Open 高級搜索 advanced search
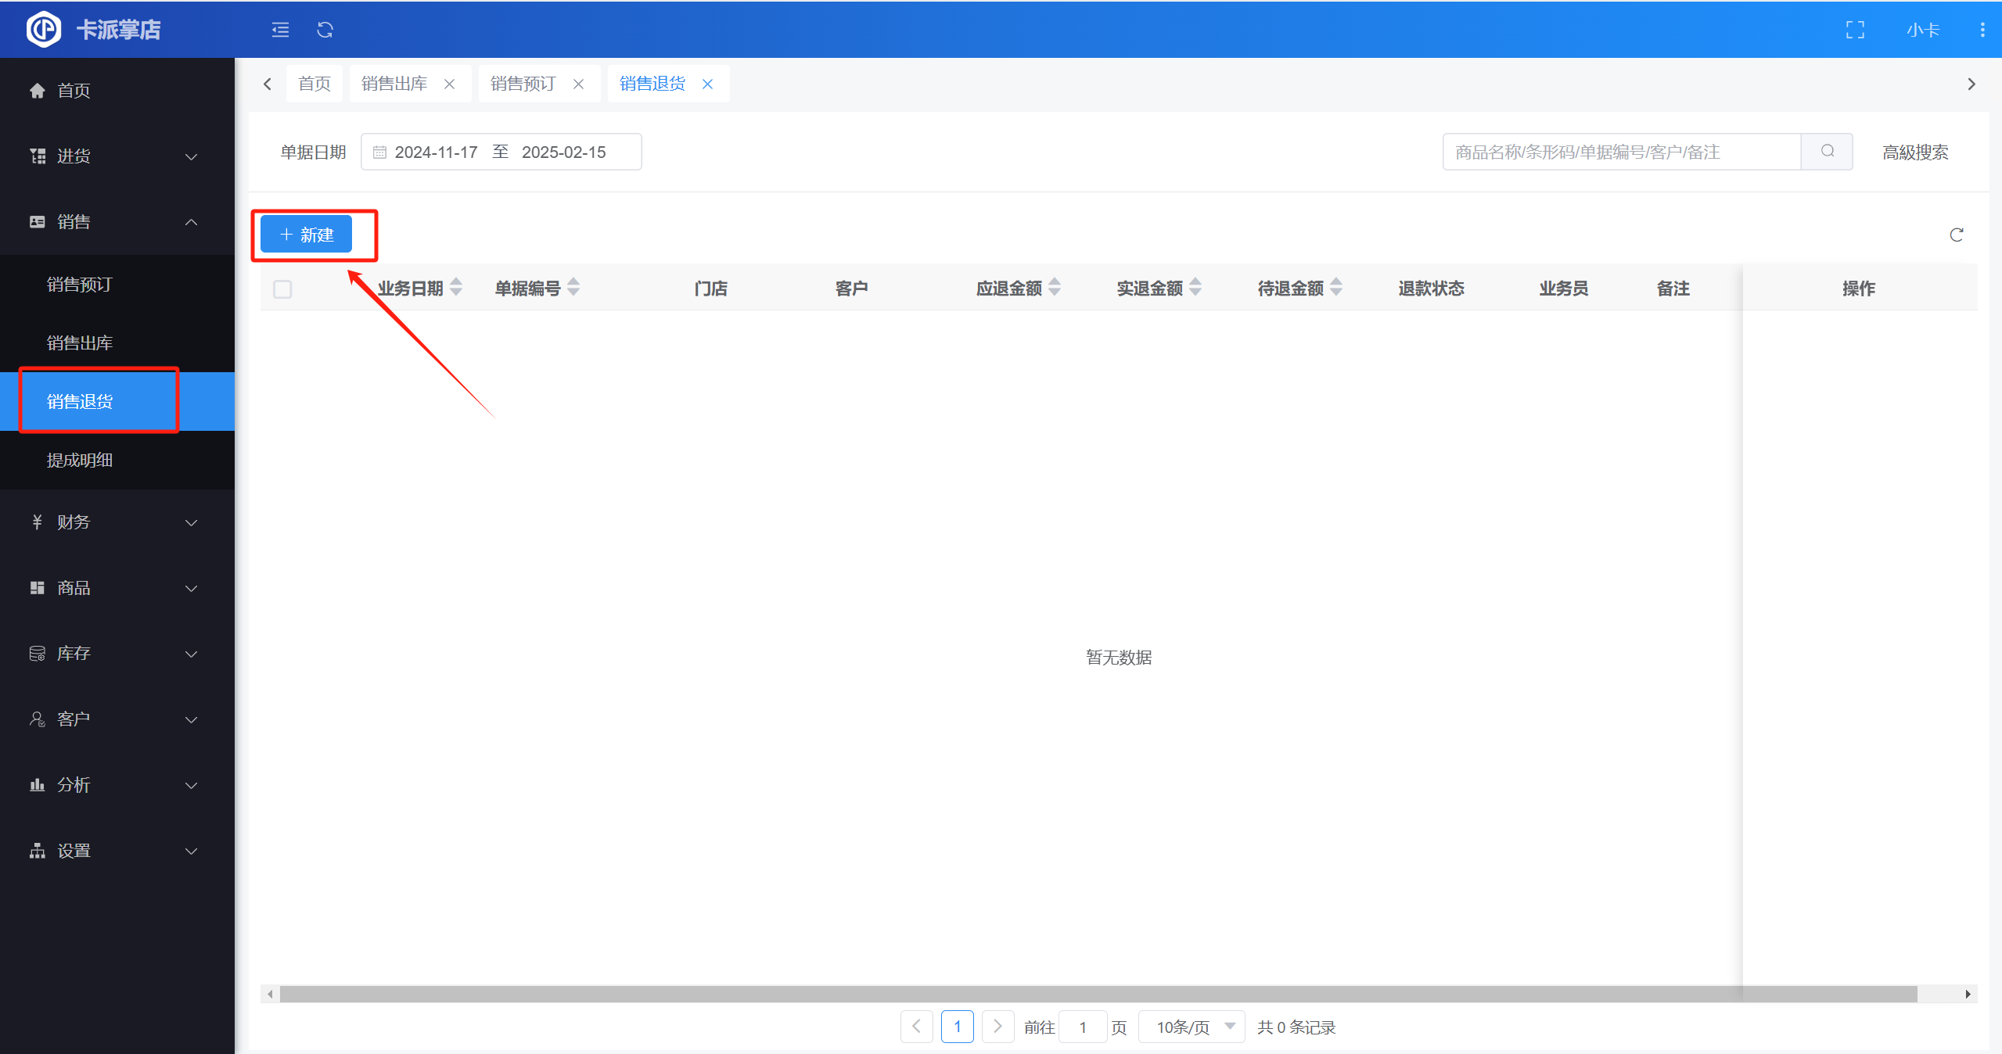The width and height of the screenshot is (2002, 1054). (1914, 152)
